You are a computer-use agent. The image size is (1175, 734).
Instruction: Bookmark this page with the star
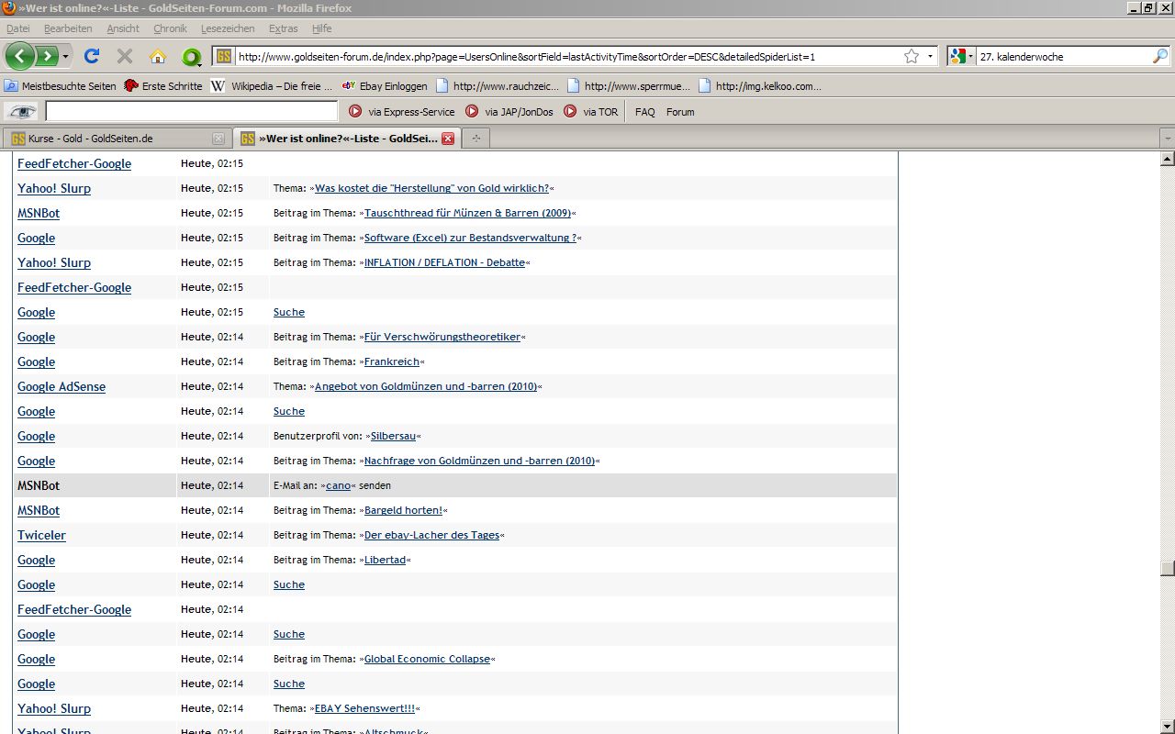click(x=912, y=56)
